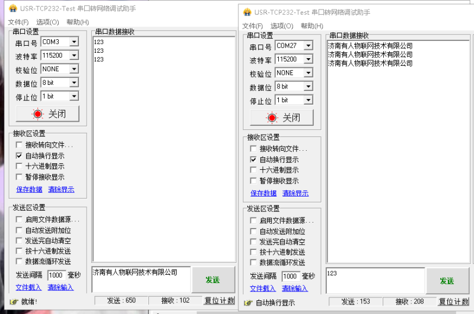Click the 发送间隔 field in the left window
Image resolution: width=474 pixels, height=314 pixels.
tap(56, 275)
